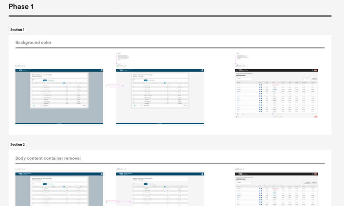This screenshot has width=344, height=206.
Task: Open hamburger menu in Section 1 'after a' mockup
Action: 118,70
